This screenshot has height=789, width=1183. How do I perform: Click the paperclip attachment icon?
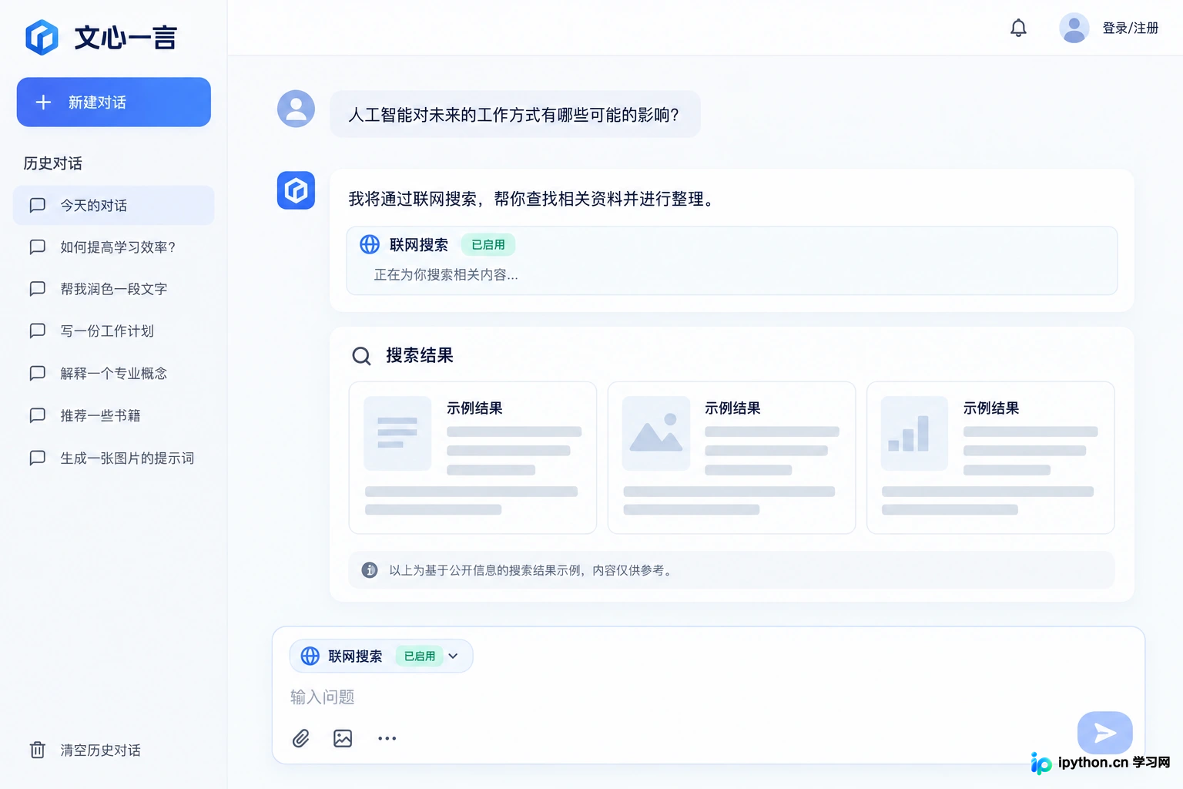[x=300, y=738]
